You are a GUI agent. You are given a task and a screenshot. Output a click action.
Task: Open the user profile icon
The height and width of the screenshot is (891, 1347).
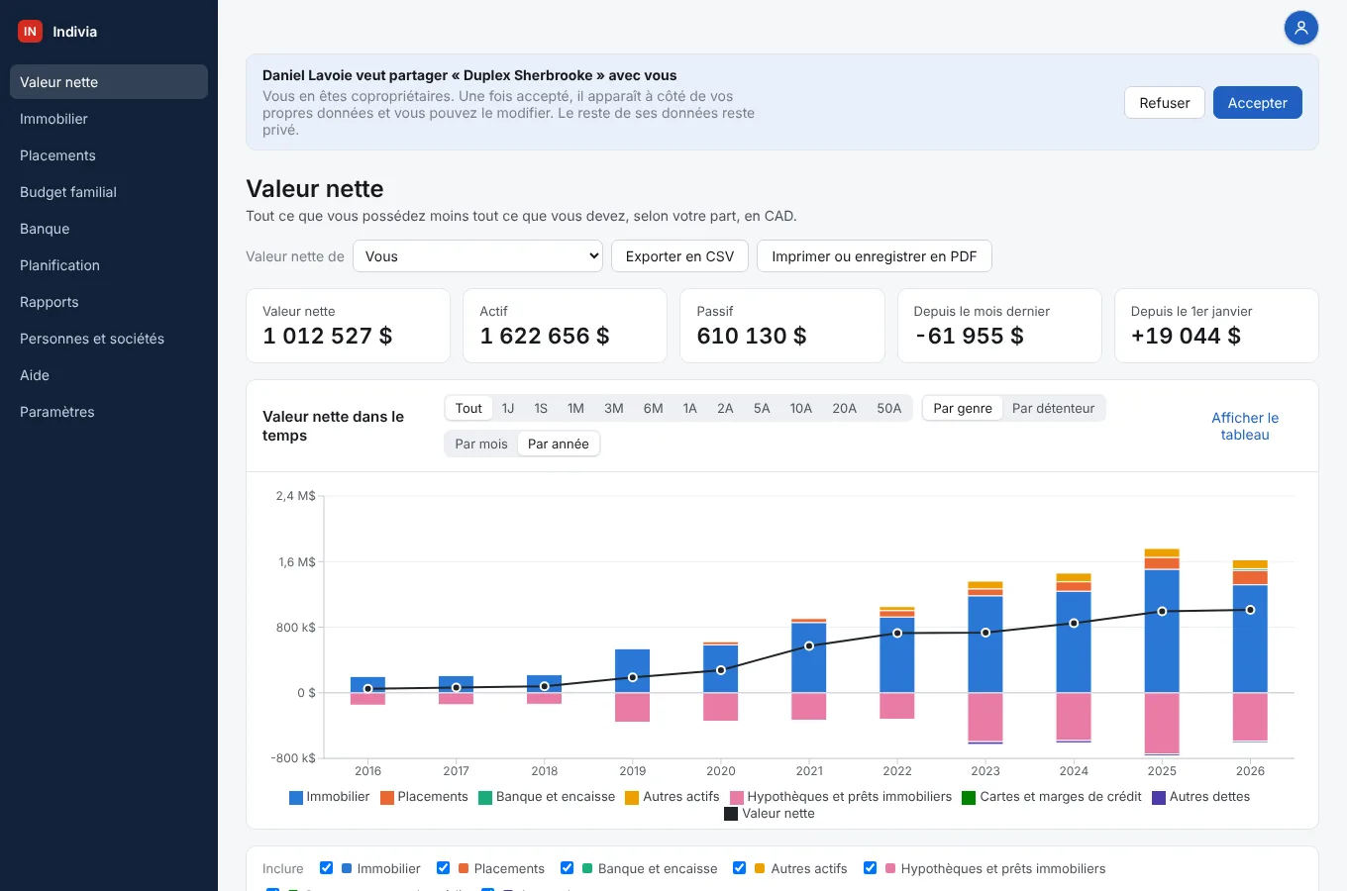[x=1301, y=28]
